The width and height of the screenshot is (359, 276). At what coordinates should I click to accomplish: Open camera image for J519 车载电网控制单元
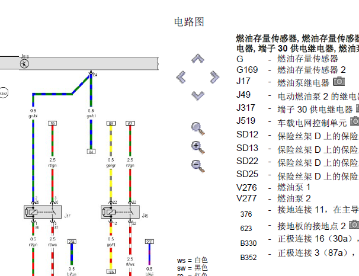point(355,121)
